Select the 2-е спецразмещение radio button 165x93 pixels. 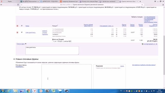pos(117,31)
